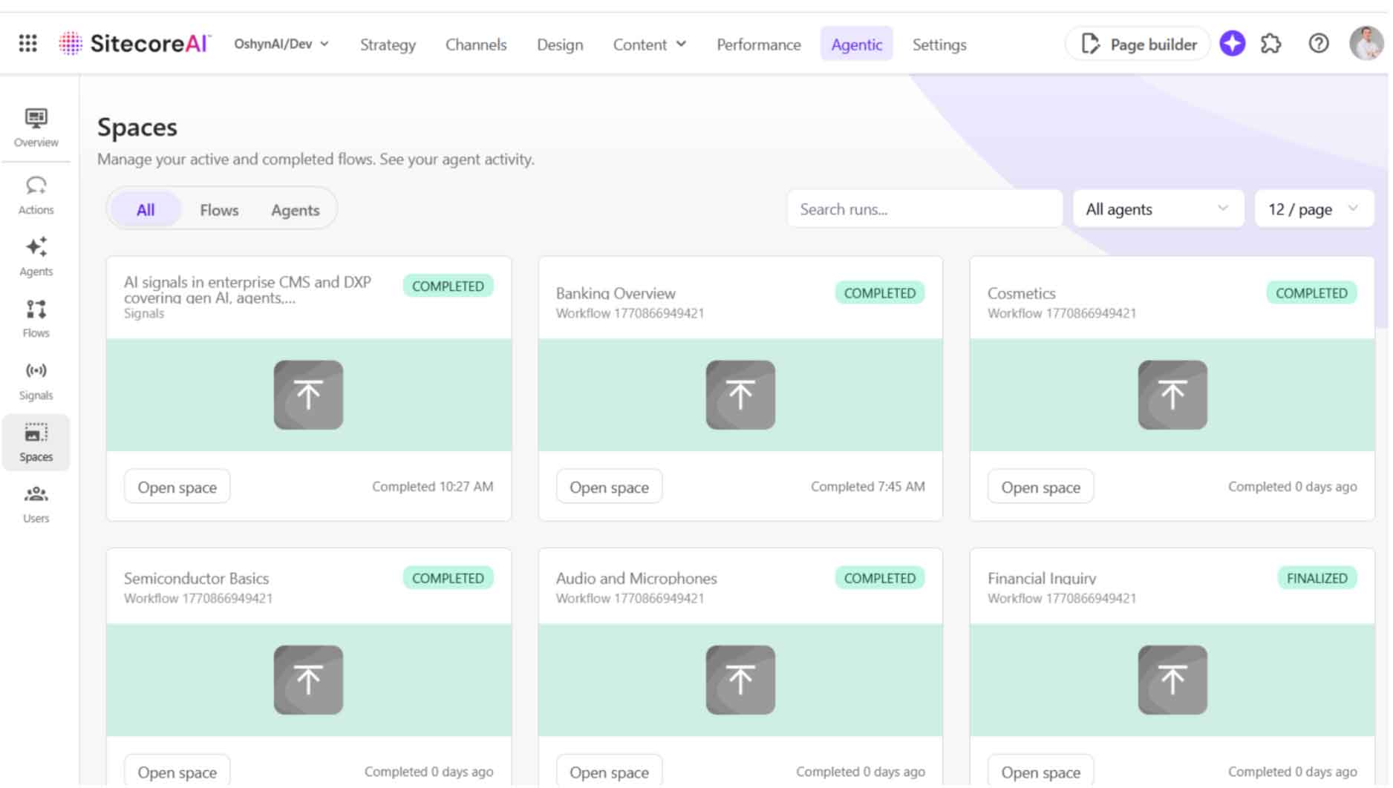This screenshot has width=1393, height=788.
Task: Click the Completed 10:27 AM timestamp
Action: pos(434,487)
